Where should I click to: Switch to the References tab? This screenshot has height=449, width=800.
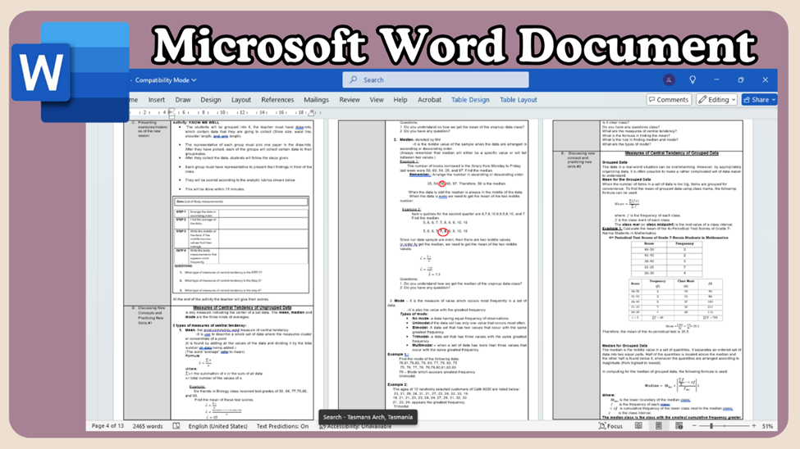tap(277, 100)
